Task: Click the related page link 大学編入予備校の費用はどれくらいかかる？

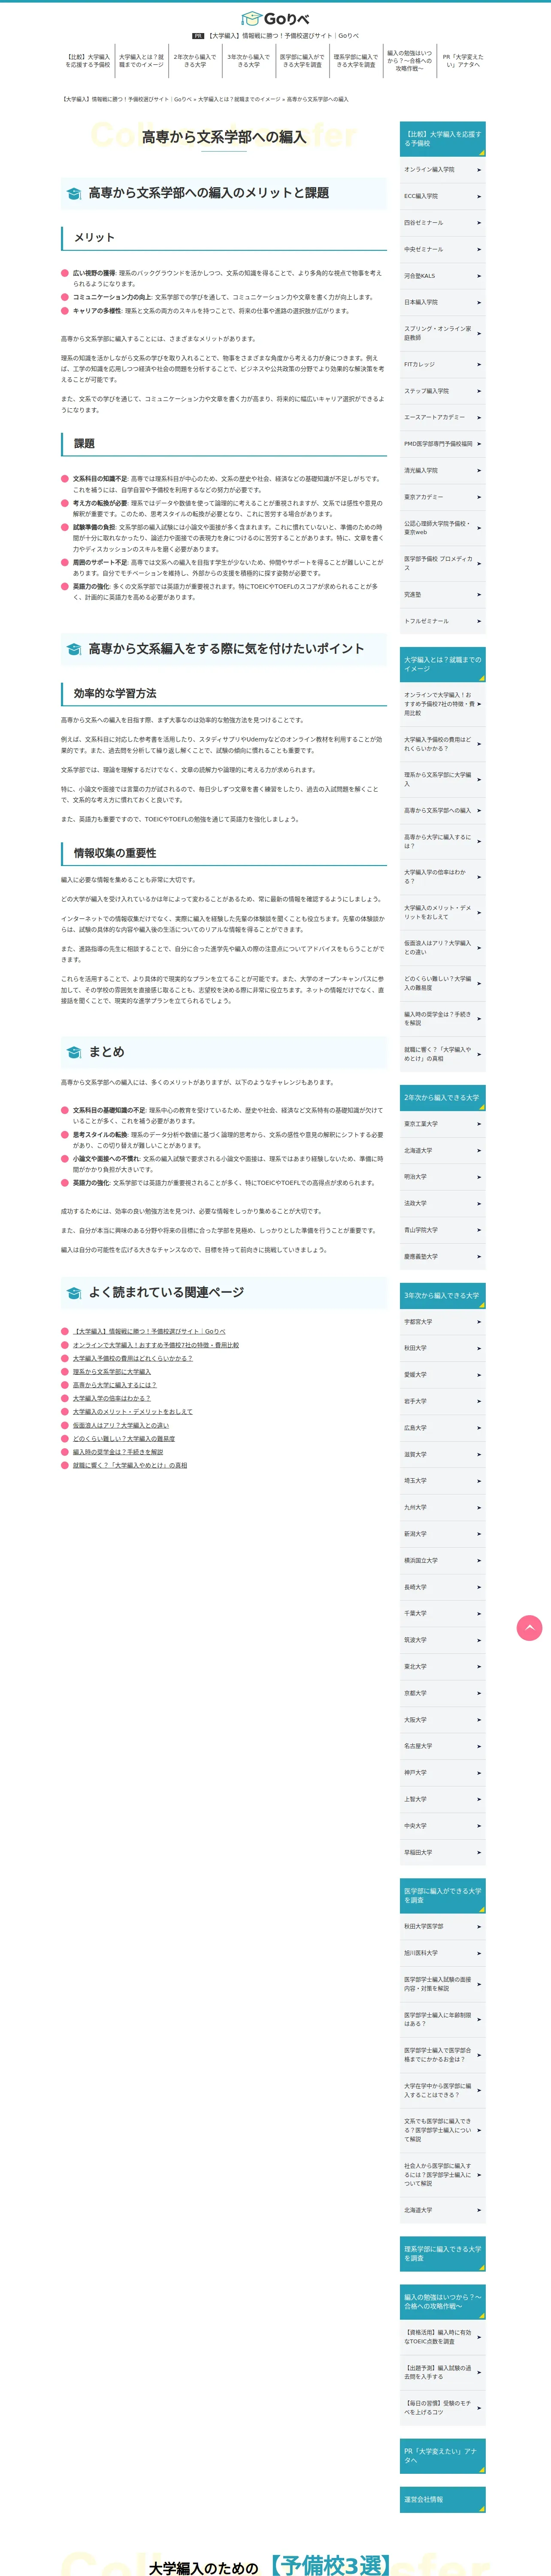Action: [x=133, y=1358]
